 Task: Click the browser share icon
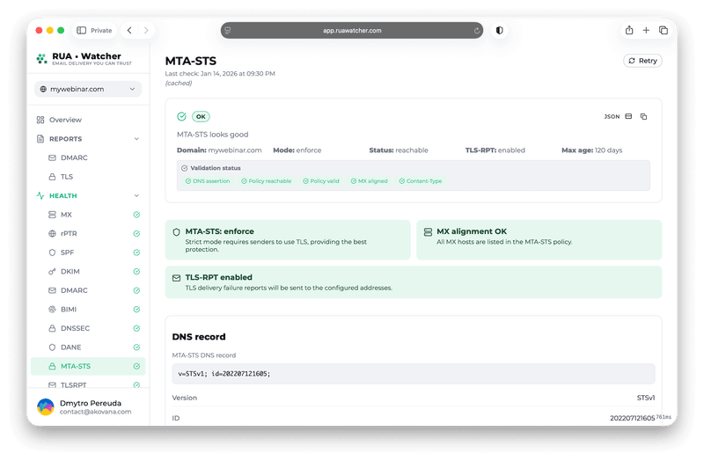pos(629,30)
